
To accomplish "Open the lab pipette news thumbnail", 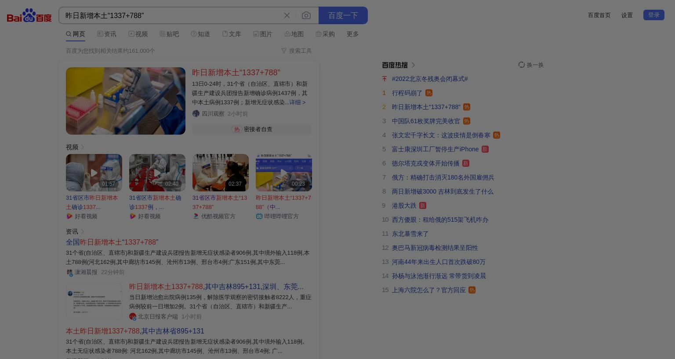I will pyautogui.click(x=126, y=101).
